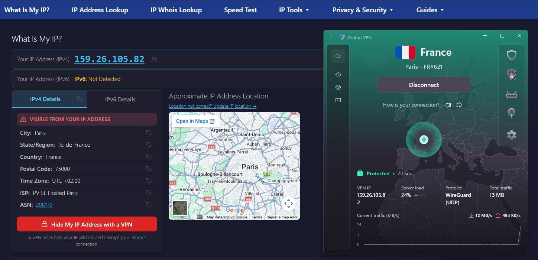This screenshot has height=260, width=538.
Task: Open Proton VPN Kill Switch icon
Action: pyautogui.click(x=512, y=75)
